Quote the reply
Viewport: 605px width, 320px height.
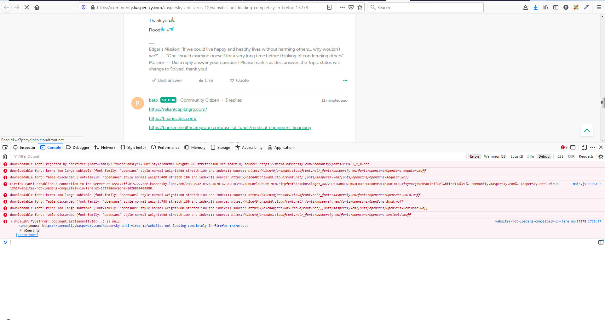[x=239, y=80]
